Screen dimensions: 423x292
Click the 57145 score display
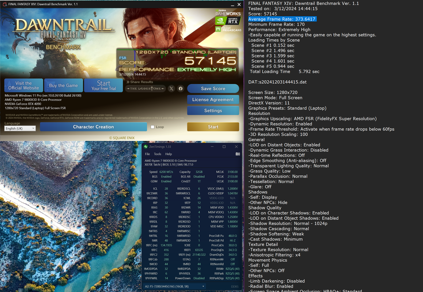coord(210,61)
